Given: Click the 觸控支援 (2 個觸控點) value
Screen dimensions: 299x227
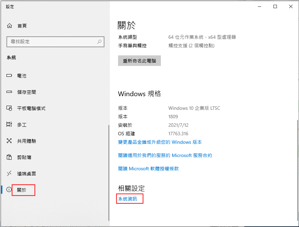Looking at the screenshot, I should point(191,46).
